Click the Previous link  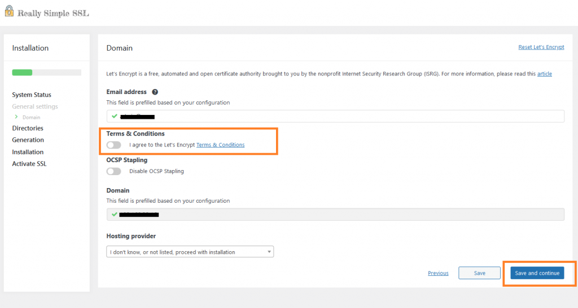tap(438, 273)
